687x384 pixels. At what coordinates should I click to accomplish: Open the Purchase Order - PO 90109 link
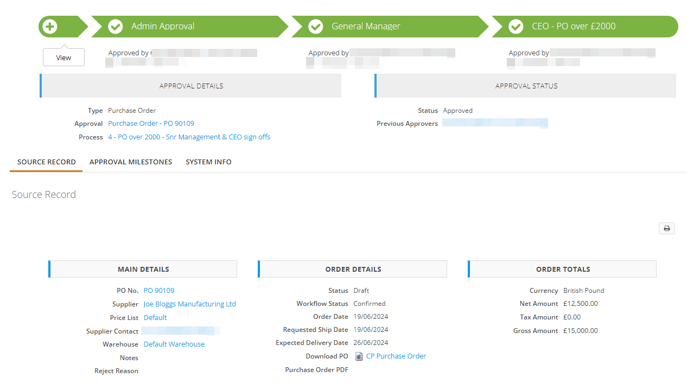[151, 124]
